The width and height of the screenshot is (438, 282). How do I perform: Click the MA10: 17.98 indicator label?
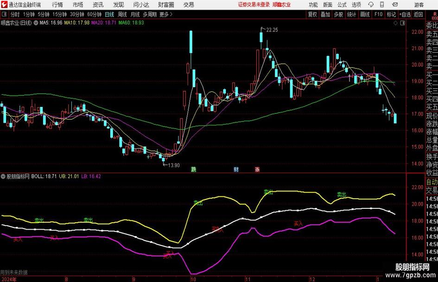77,23
